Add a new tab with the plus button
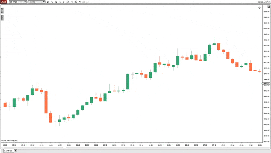Viewport: 271px width, 153px height. (x=16, y=151)
